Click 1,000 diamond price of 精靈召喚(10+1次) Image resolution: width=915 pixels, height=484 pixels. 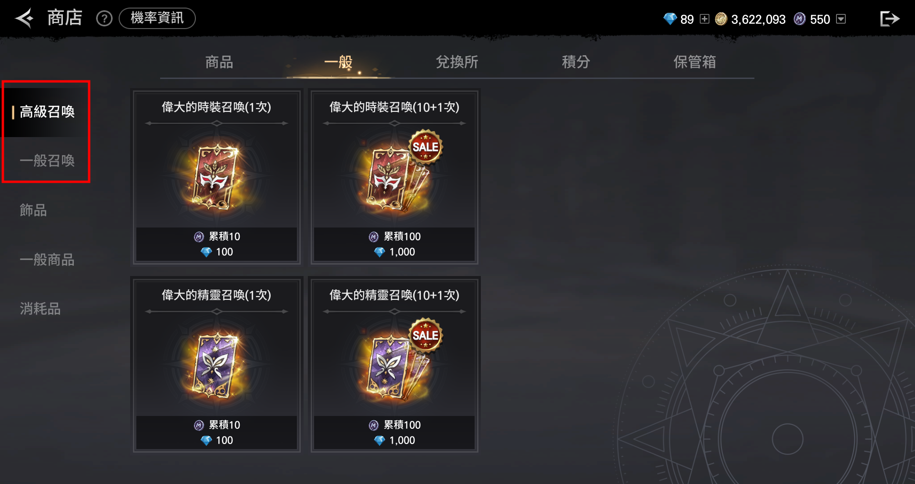pyautogui.click(x=395, y=440)
